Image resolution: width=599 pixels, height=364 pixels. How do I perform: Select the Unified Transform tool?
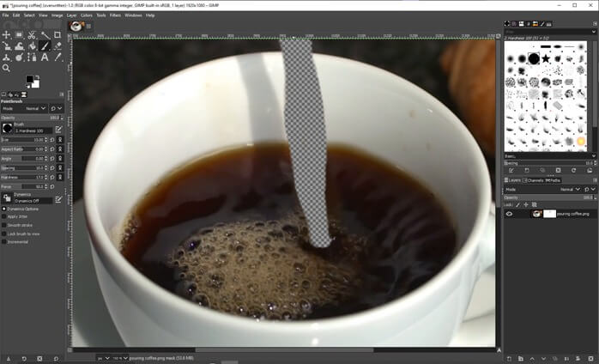(6, 46)
